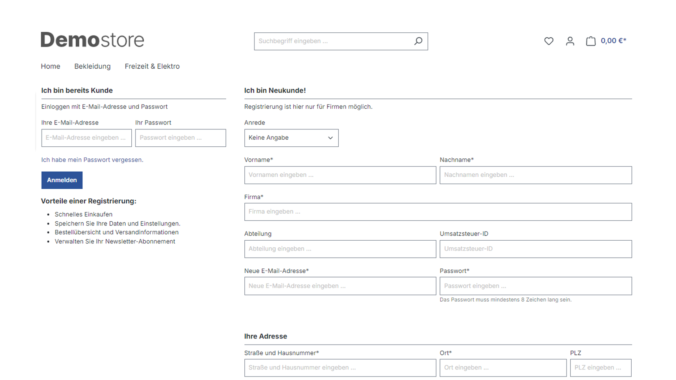Click the registration Passwort field
The height and width of the screenshot is (380, 676).
536,286
